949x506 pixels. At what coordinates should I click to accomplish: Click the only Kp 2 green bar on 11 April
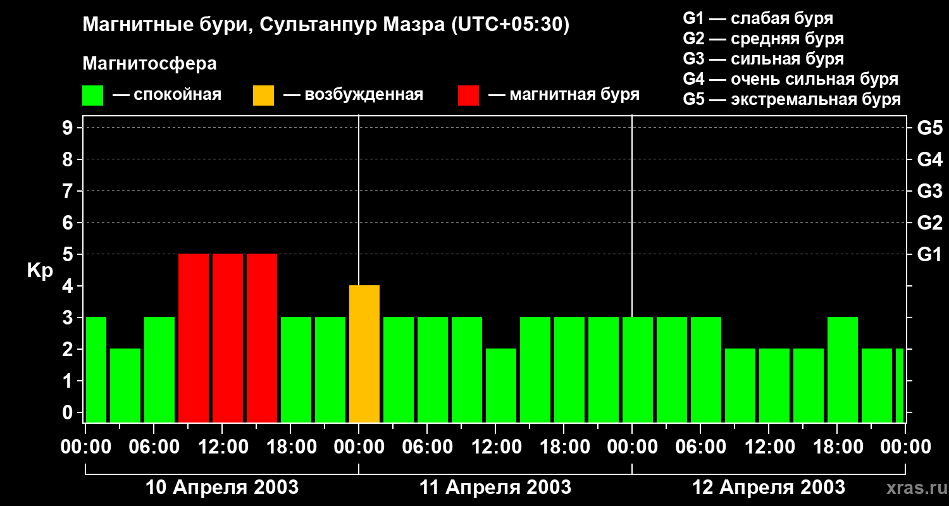(501, 386)
